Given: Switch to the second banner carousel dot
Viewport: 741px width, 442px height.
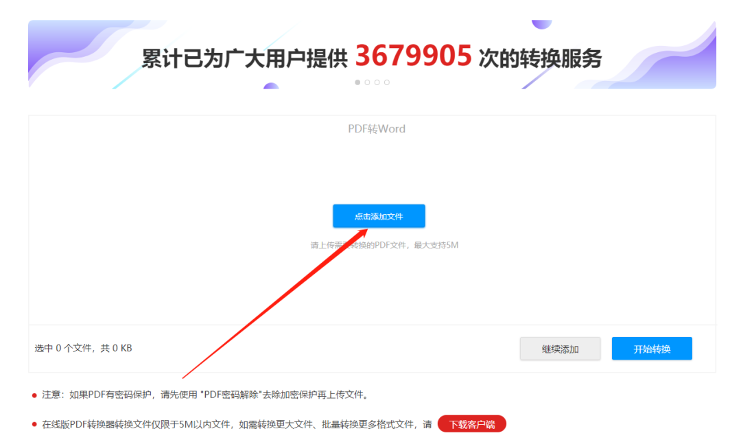Looking at the screenshot, I should 367,82.
